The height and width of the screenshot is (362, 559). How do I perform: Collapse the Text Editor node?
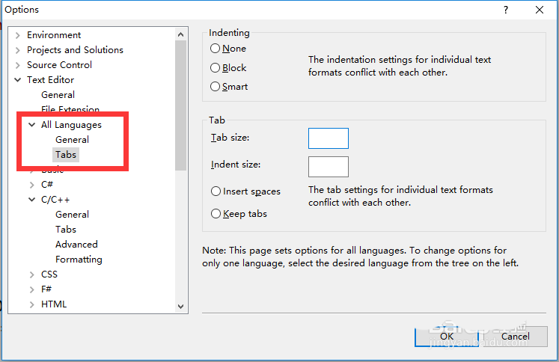coord(18,80)
